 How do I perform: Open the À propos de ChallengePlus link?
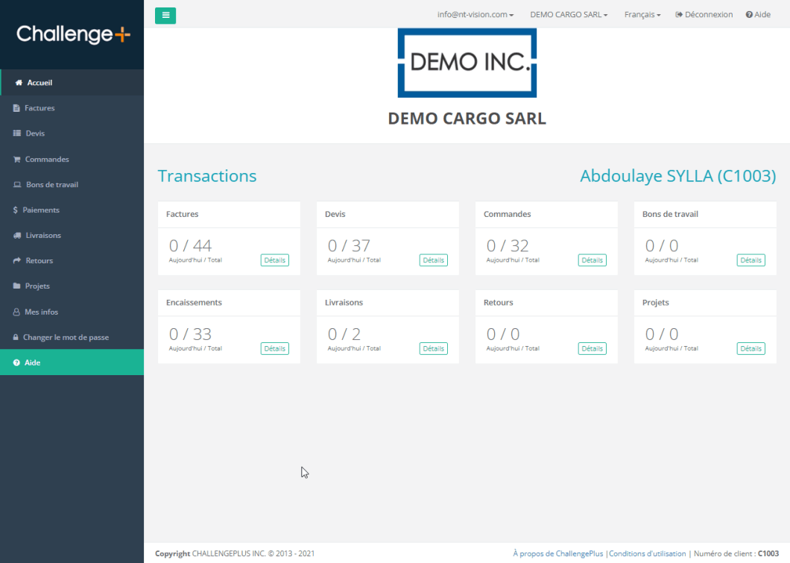coord(558,553)
